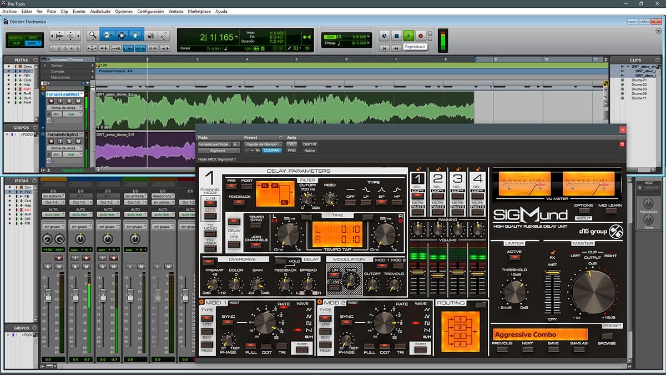Open the Ayuda menu

pos(221,11)
